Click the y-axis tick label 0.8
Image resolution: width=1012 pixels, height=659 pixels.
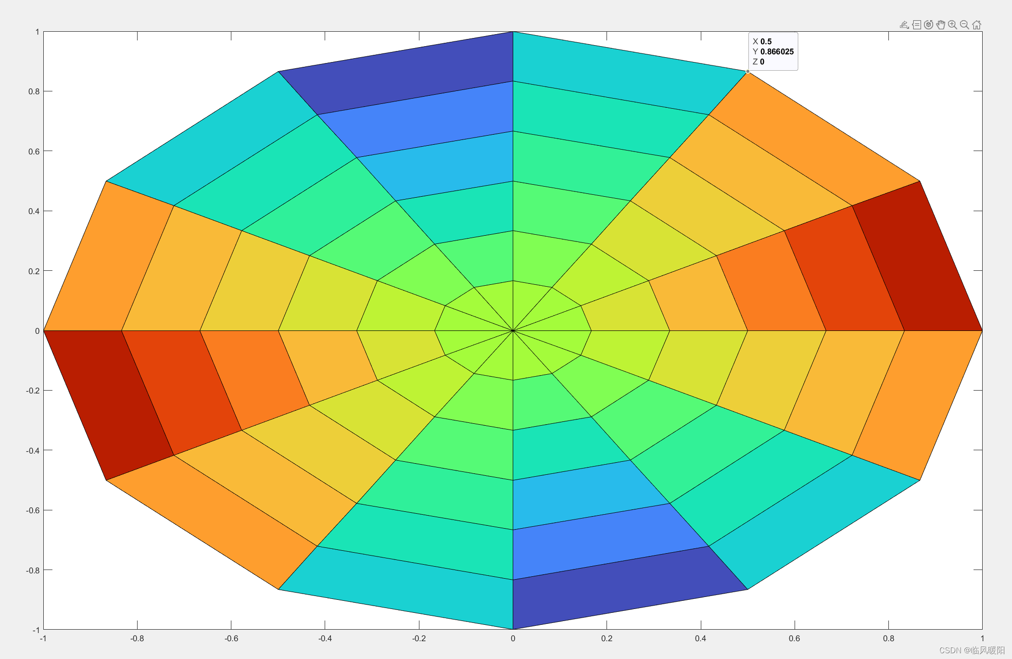tap(34, 91)
